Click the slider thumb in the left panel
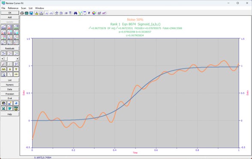The height and width of the screenshot is (159, 252). point(6,59)
